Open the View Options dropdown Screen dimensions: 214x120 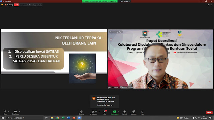(125, 1)
